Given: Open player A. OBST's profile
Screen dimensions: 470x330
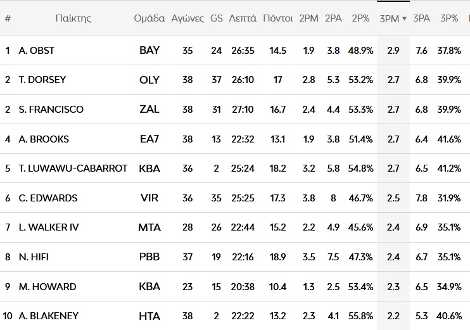Looking at the screenshot, I should pyautogui.click(x=37, y=51).
